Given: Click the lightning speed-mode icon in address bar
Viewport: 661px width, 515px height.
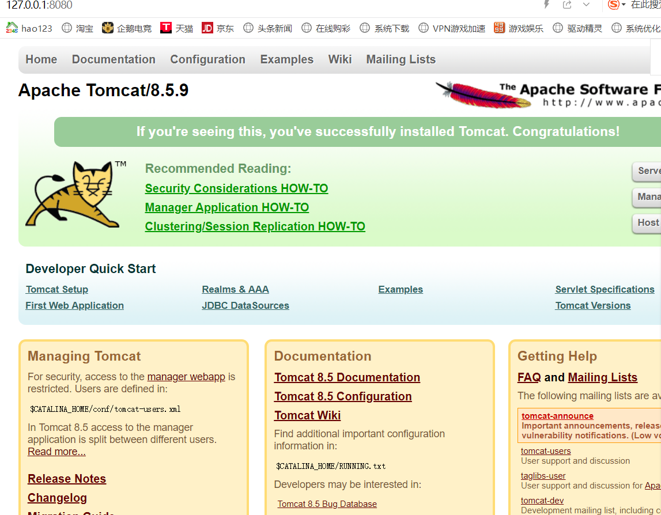Looking at the screenshot, I should 547,5.
